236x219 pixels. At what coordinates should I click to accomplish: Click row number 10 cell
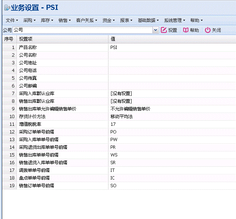point(9,116)
